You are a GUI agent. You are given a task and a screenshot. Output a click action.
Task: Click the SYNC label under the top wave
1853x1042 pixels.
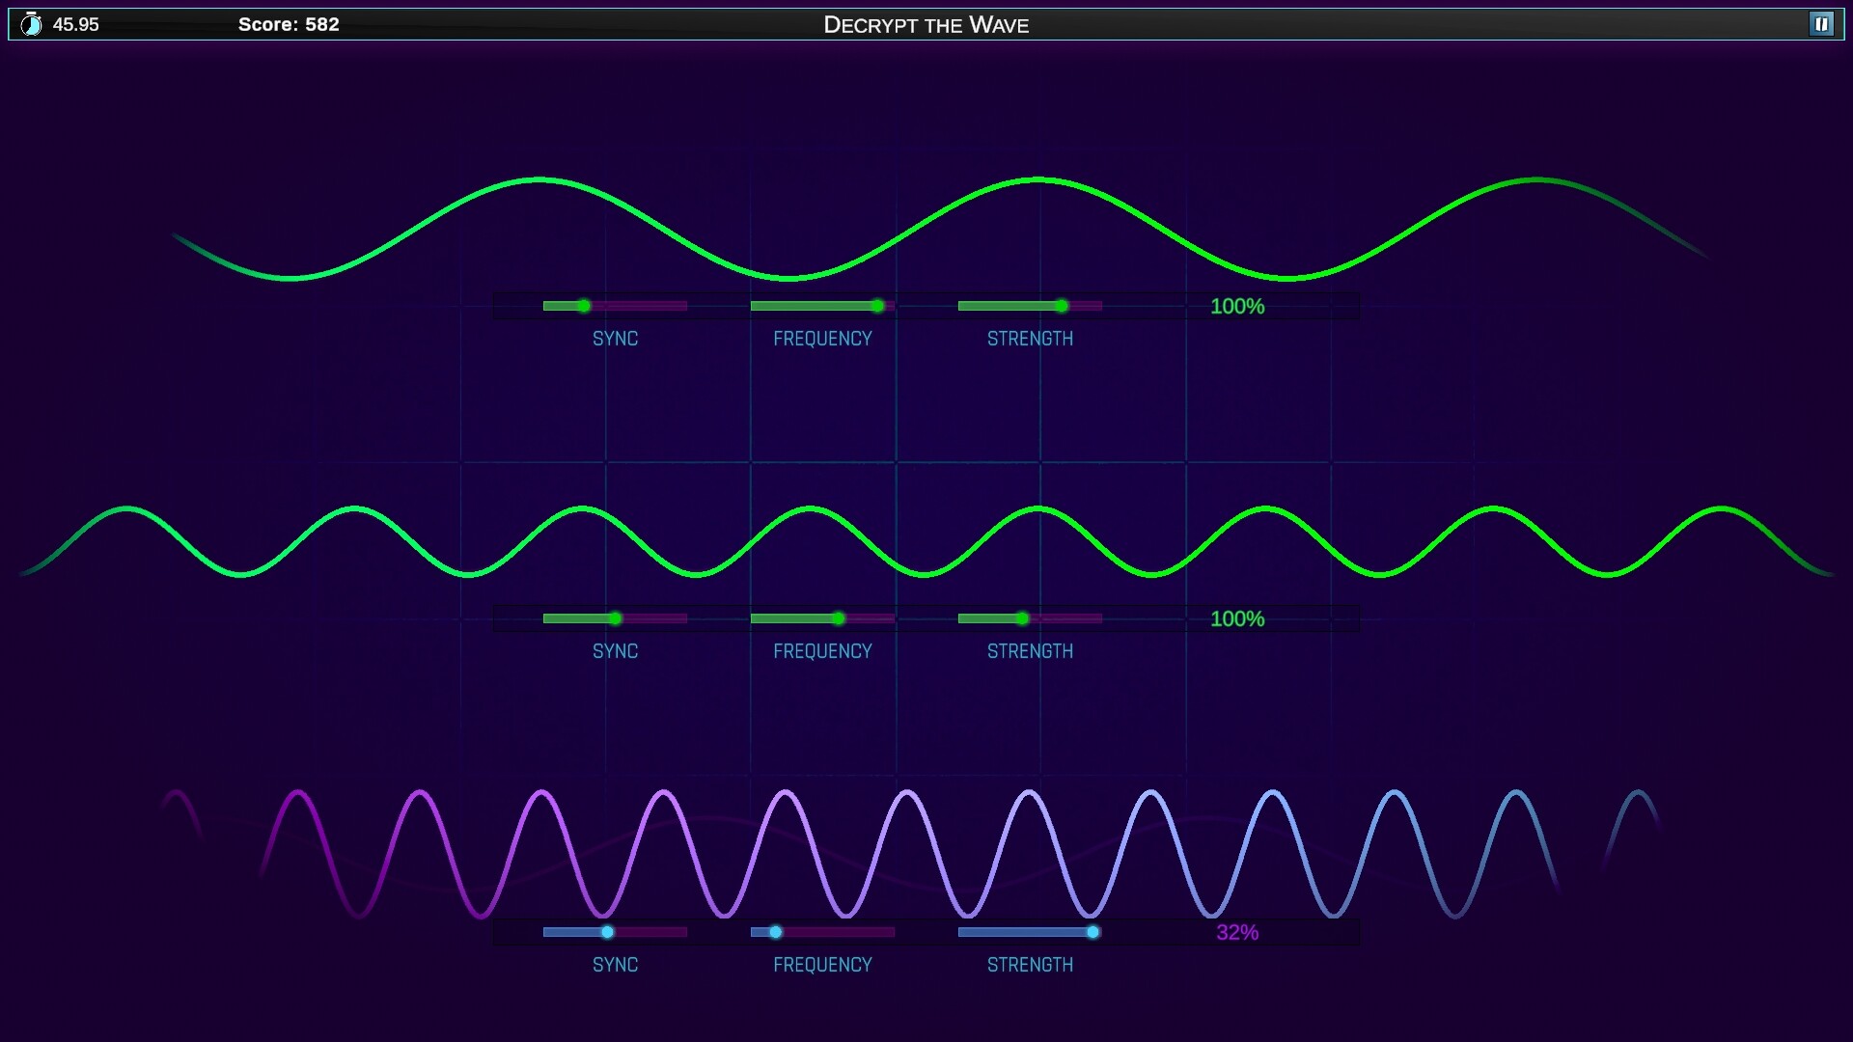(x=616, y=339)
